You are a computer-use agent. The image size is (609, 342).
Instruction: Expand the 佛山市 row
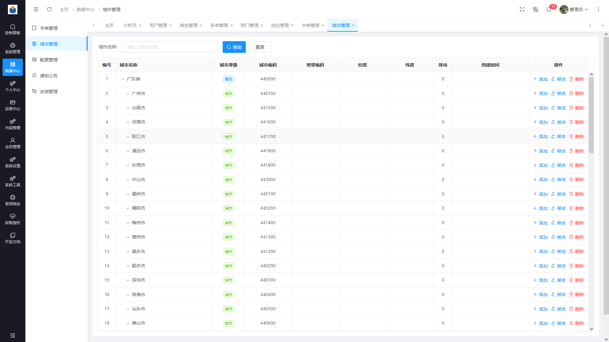(128, 323)
